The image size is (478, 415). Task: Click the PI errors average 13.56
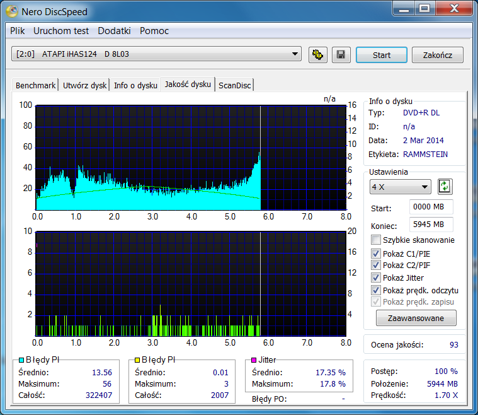[102, 373]
